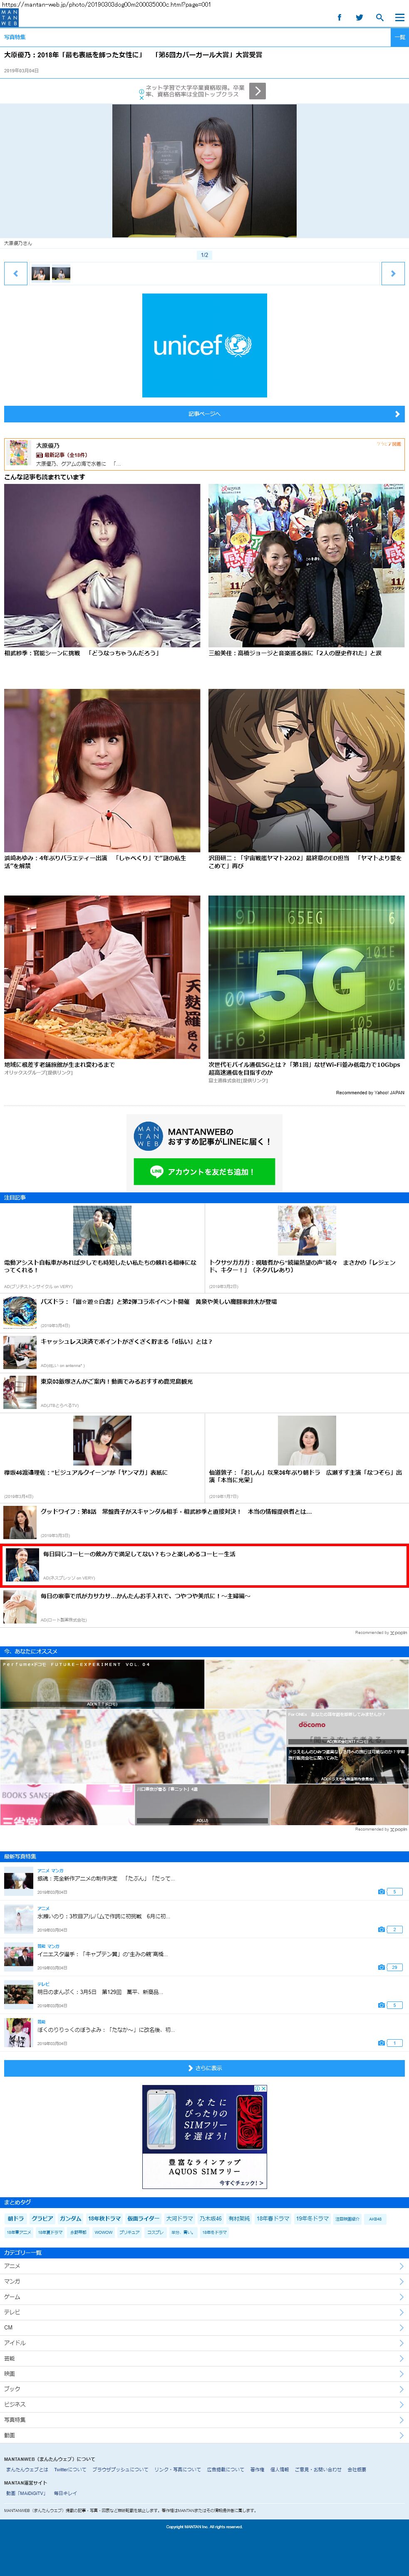Screen dimensions: 409x2576
Task: Expand the list with さらに表示 button
Action: (x=204, y=2068)
